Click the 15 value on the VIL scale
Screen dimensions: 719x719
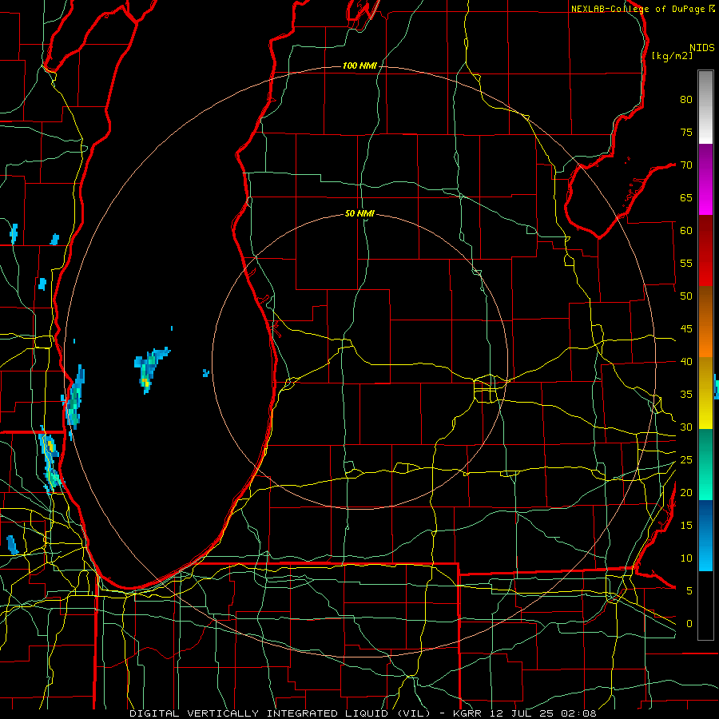tap(686, 526)
